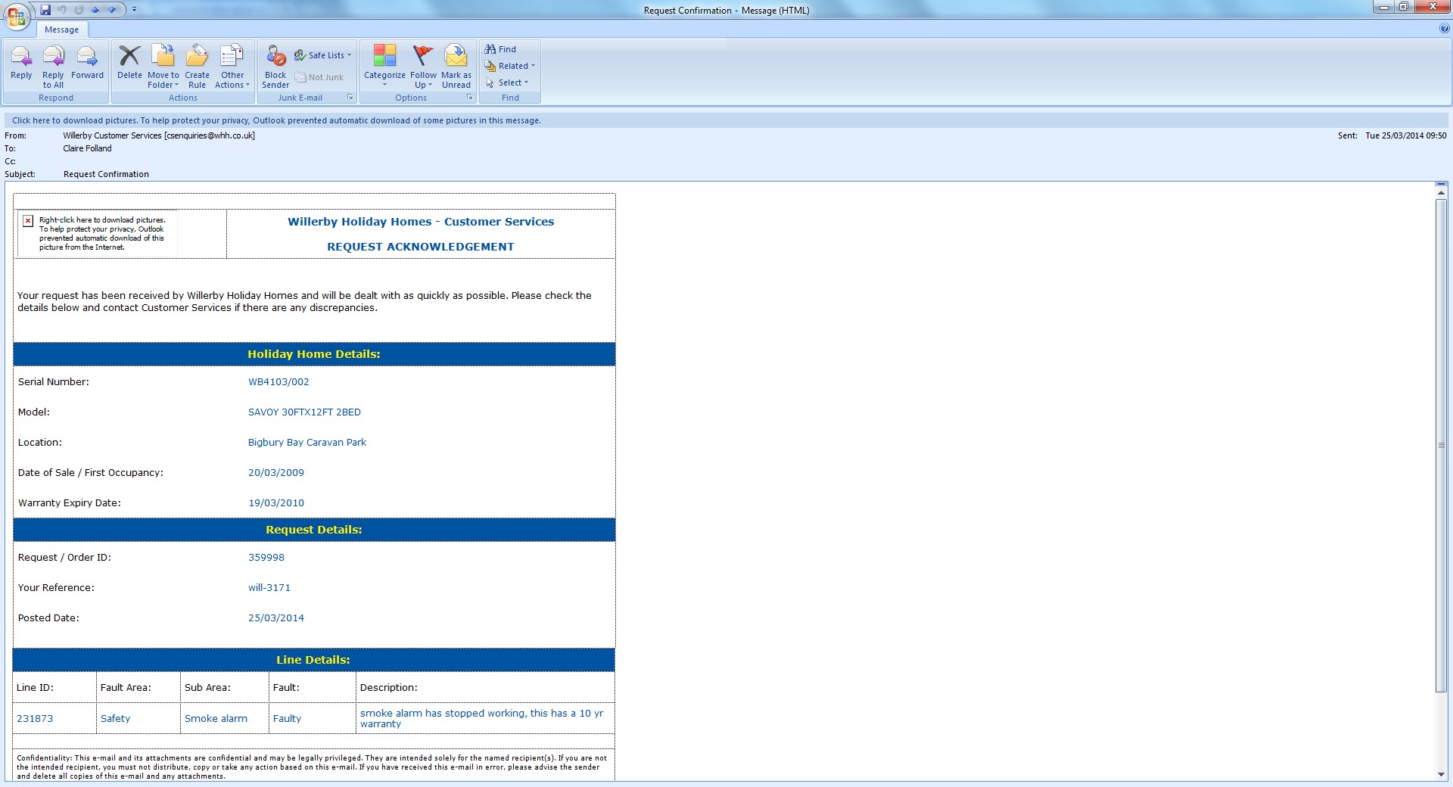Click the Not Junk button
1453x787 pixels.
(x=319, y=77)
